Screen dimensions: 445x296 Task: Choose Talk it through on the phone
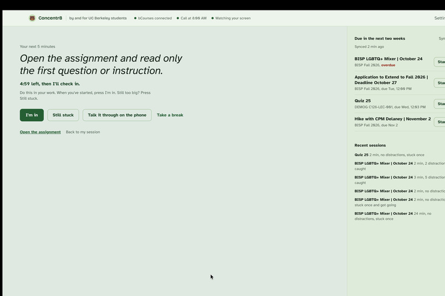click(117, 115)
